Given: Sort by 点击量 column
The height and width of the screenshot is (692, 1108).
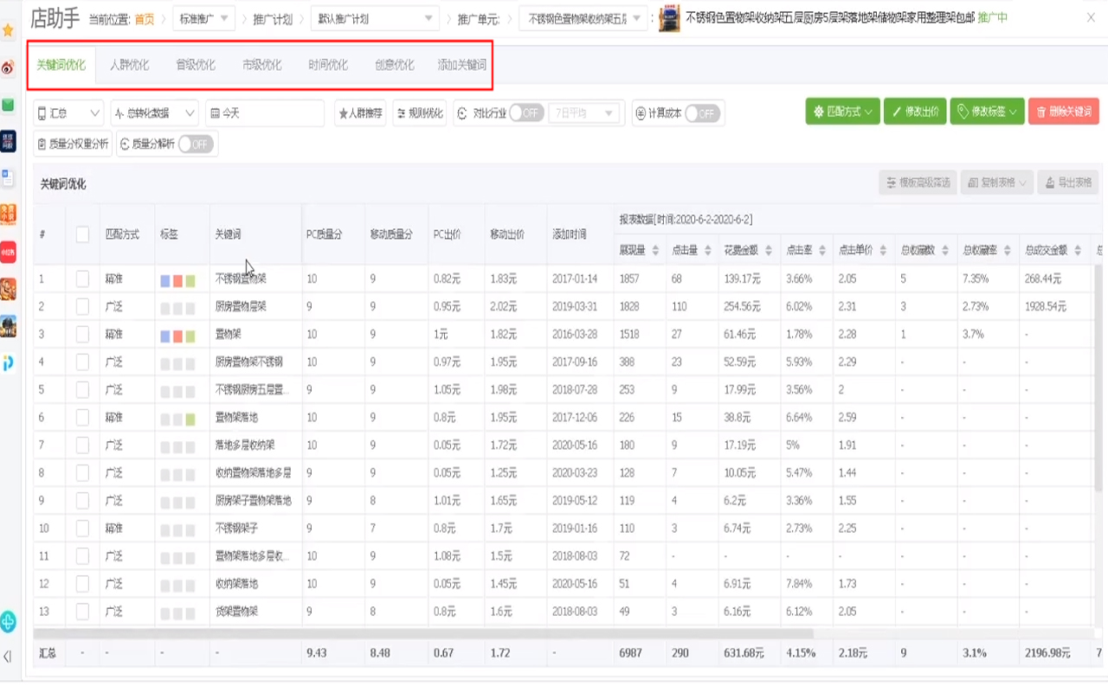Looking at the screenshot, I should (708, 251).
